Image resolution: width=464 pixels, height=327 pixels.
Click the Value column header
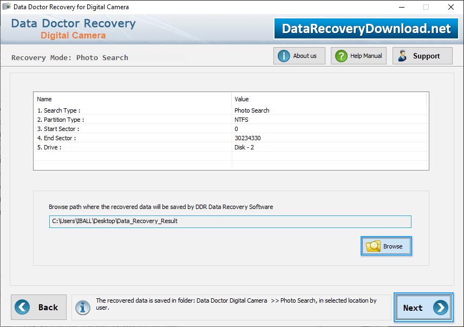(x=241, y=99)
